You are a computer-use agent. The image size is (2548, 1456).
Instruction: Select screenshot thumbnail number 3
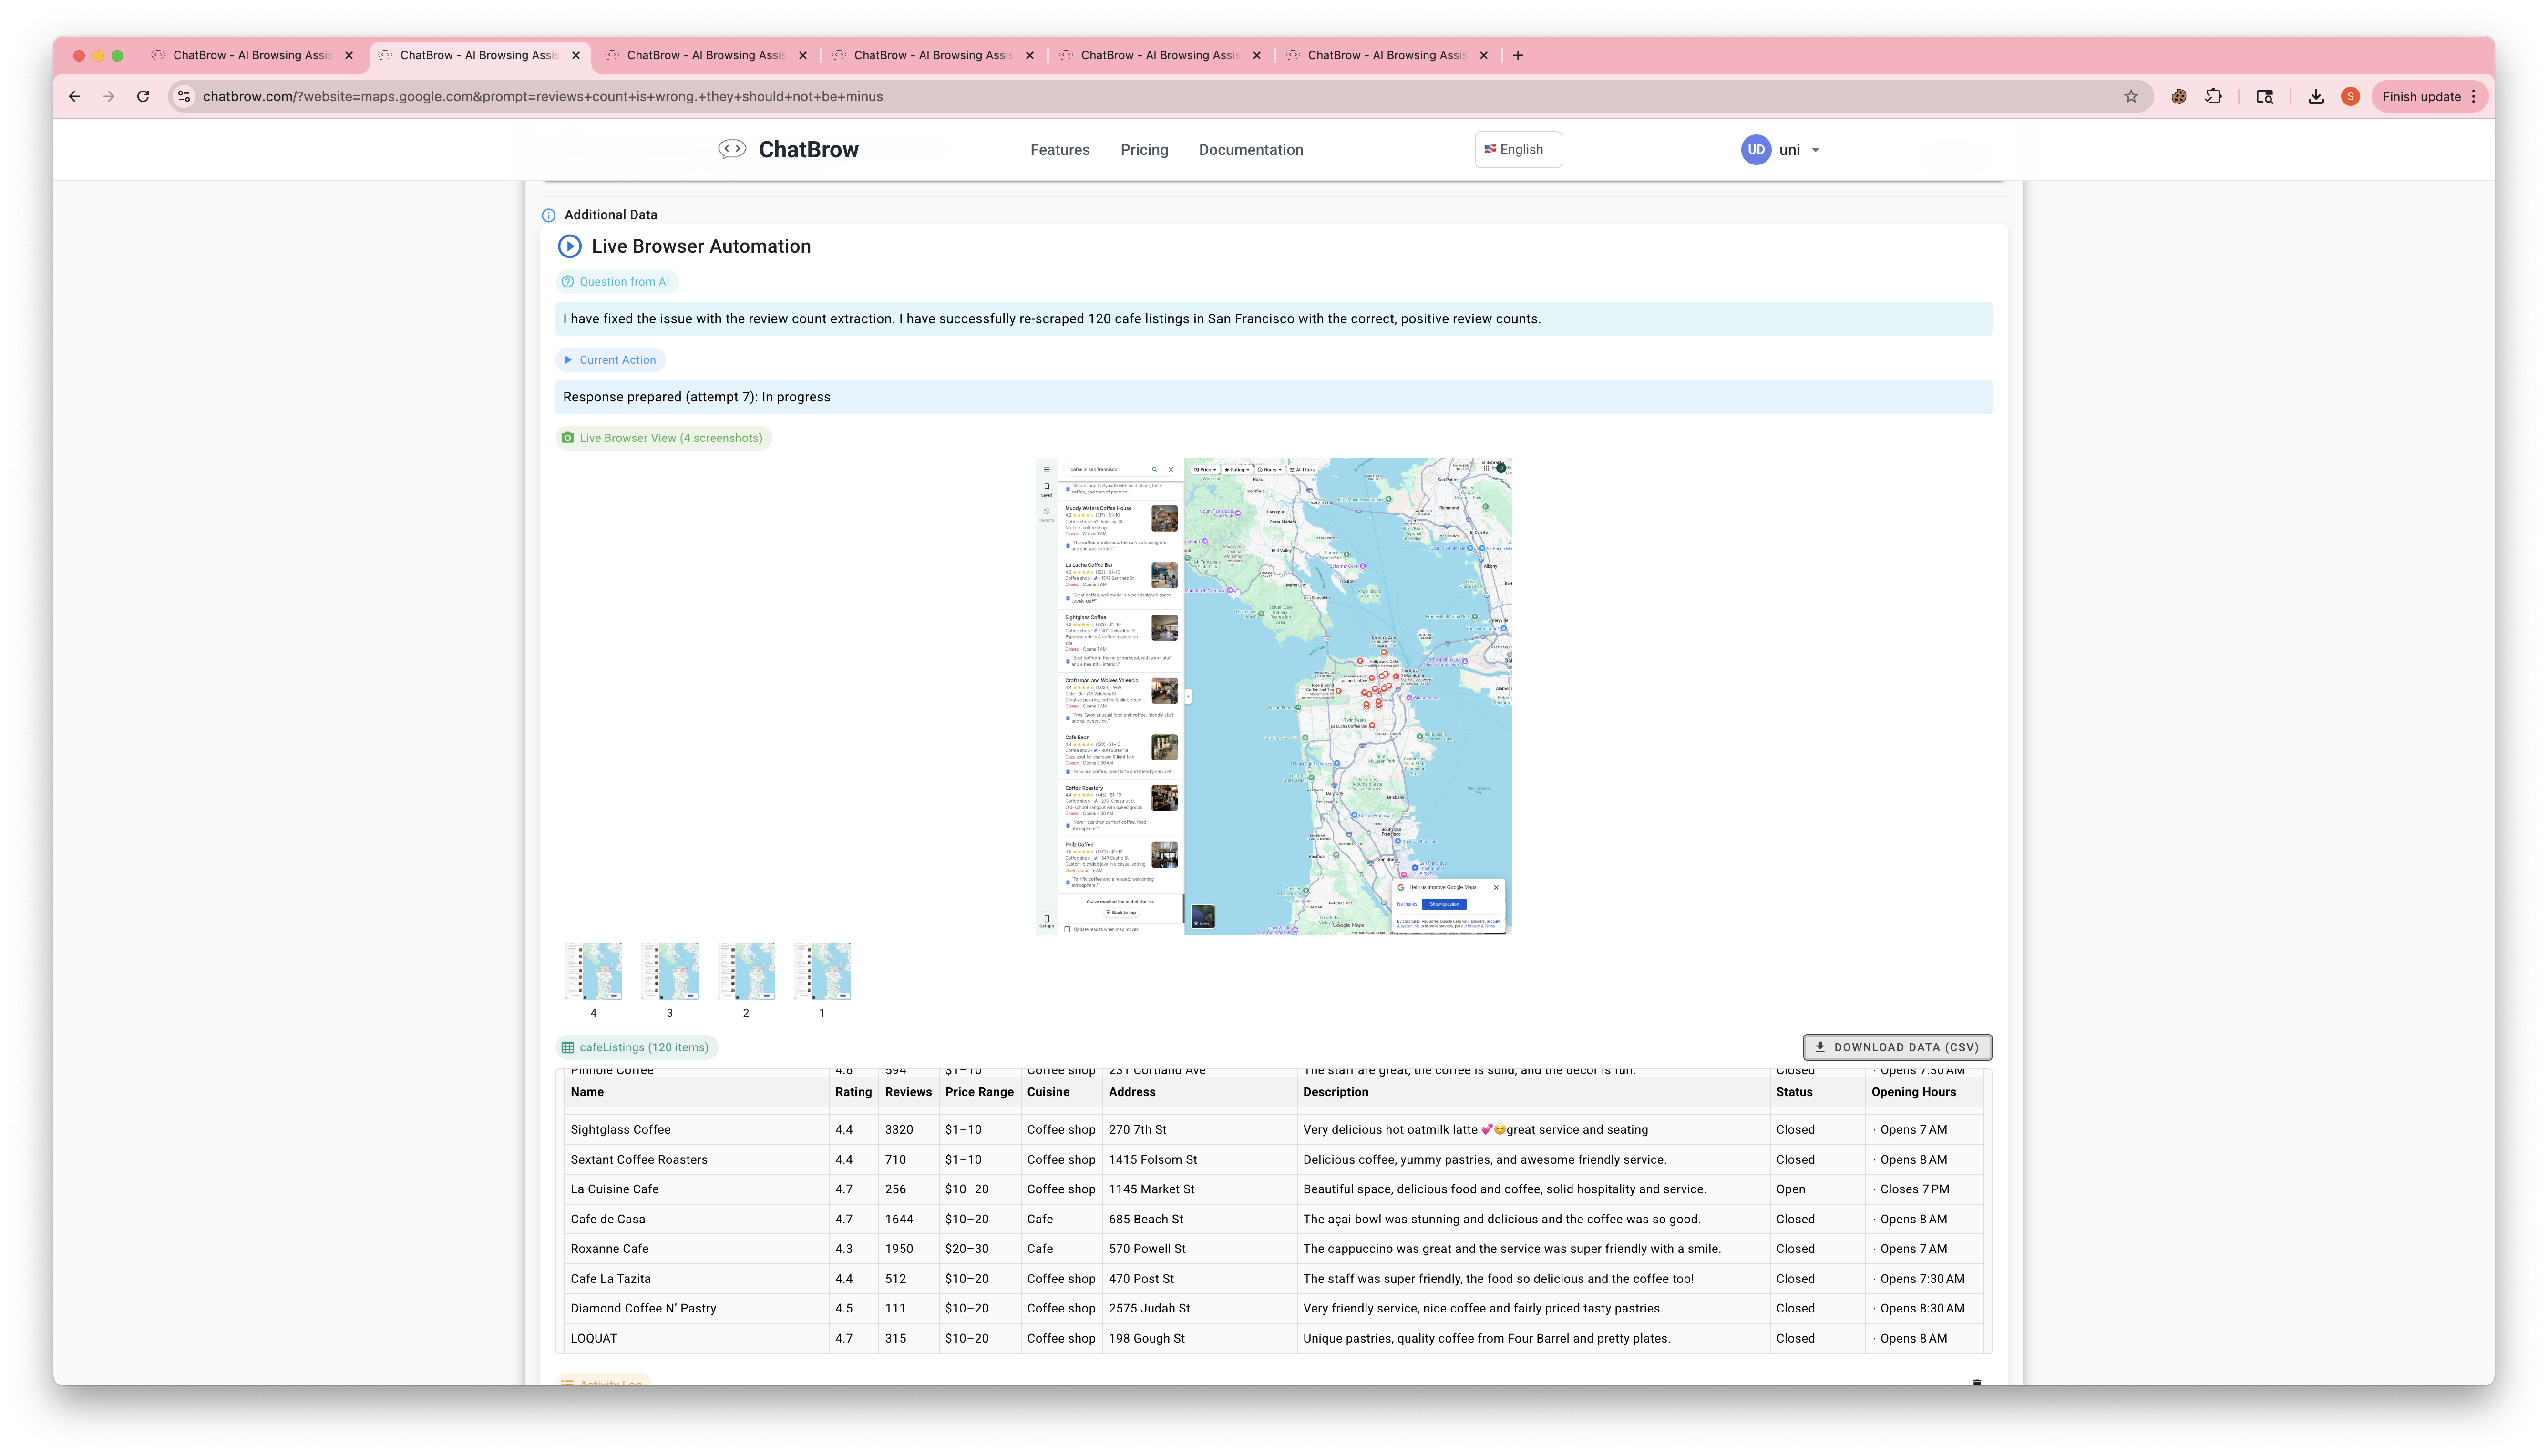point(669,971)
